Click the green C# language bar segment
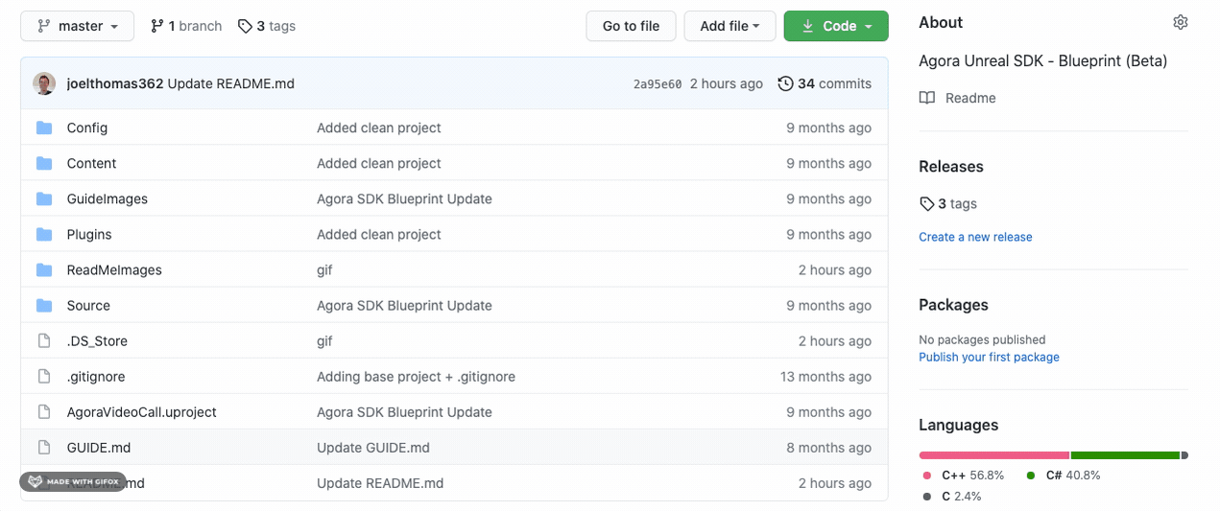The image size is (1220, 511). pyautogui.click(x=1125, y=455)
